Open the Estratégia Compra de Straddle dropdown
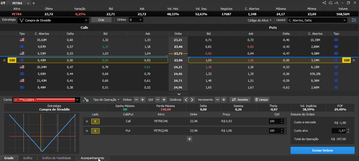This screenshot has width=359, height=161. click(x=53, y=20)
